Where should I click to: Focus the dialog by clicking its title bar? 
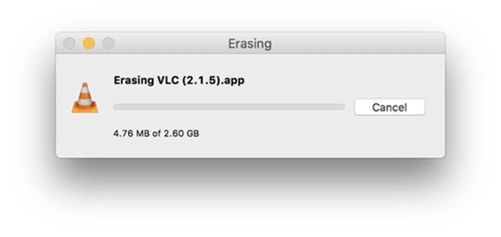250,43
